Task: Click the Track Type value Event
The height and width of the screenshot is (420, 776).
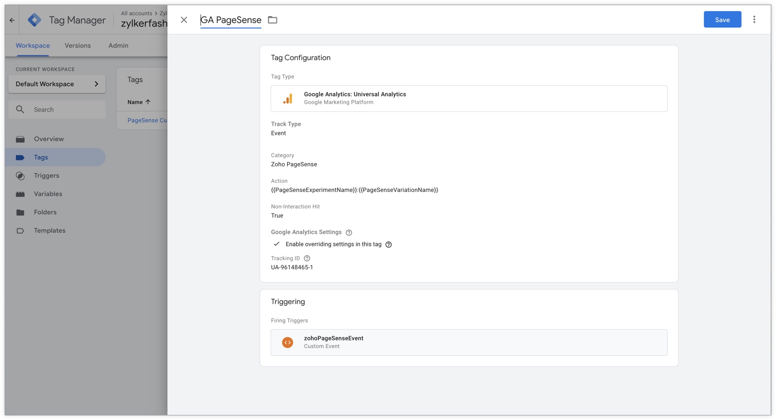Action: (278, 133)
